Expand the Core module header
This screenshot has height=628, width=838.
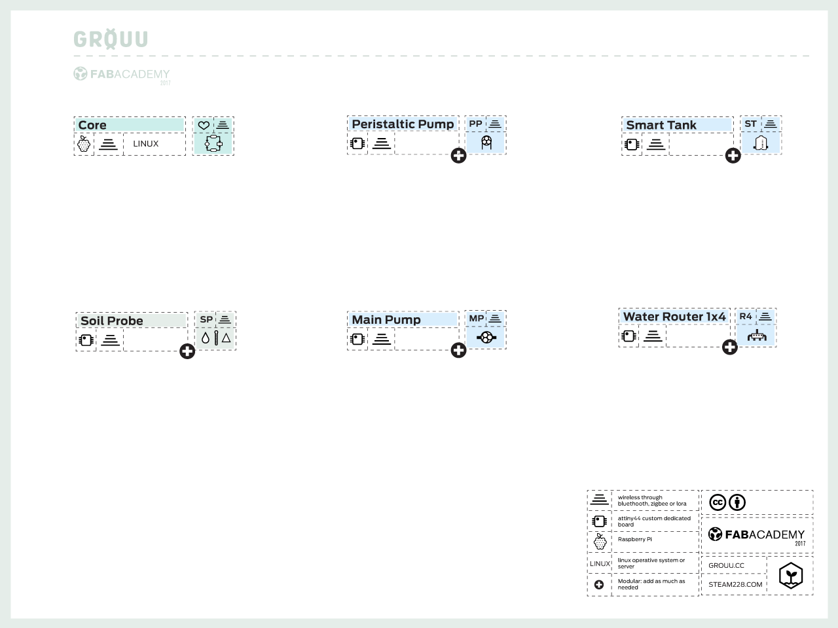(130, 124)
